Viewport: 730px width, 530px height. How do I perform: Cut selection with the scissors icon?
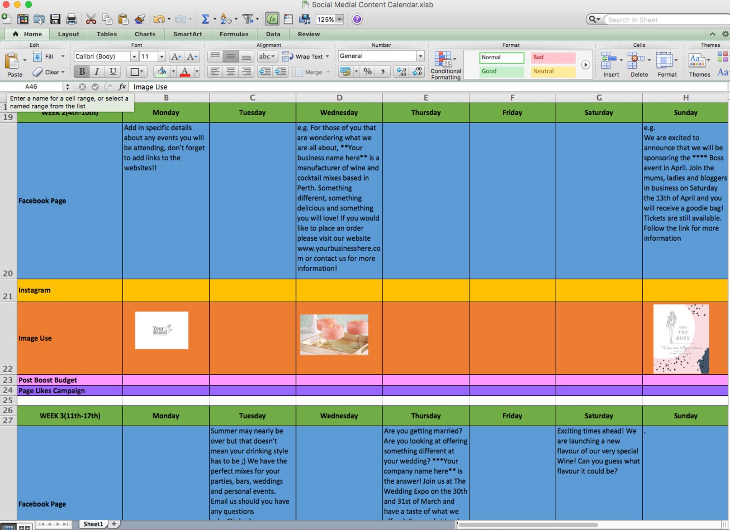click(x=91, y=19)
